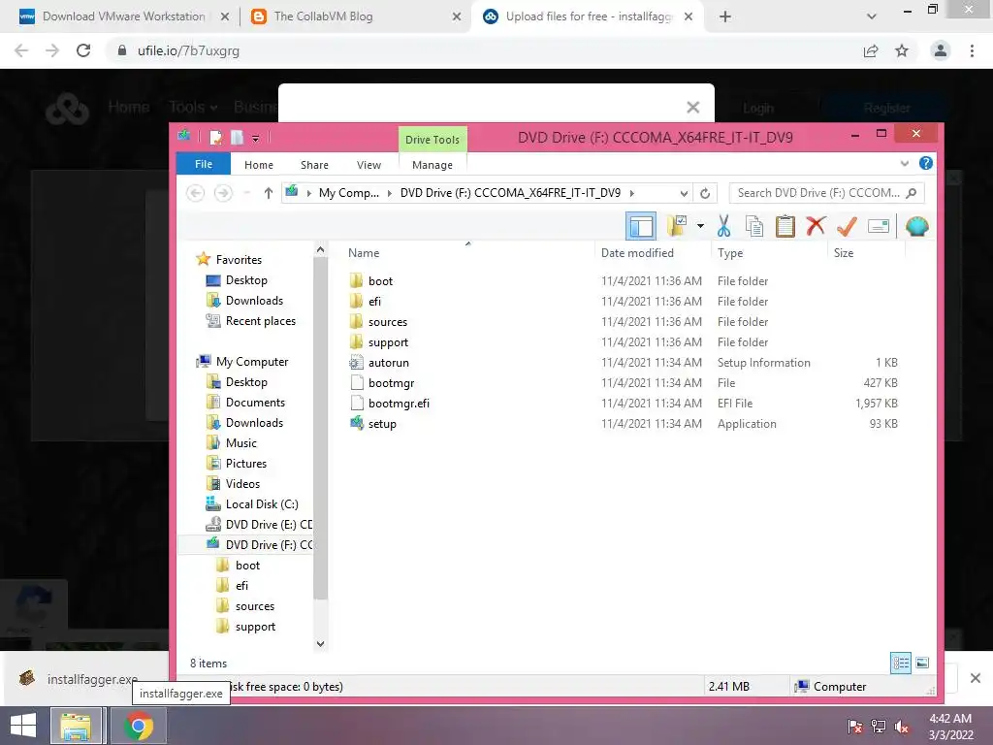Click the red X Delete icon
The width and height of the screenshot is (993, 745).
pyautogui.click(x=816, y=225)
